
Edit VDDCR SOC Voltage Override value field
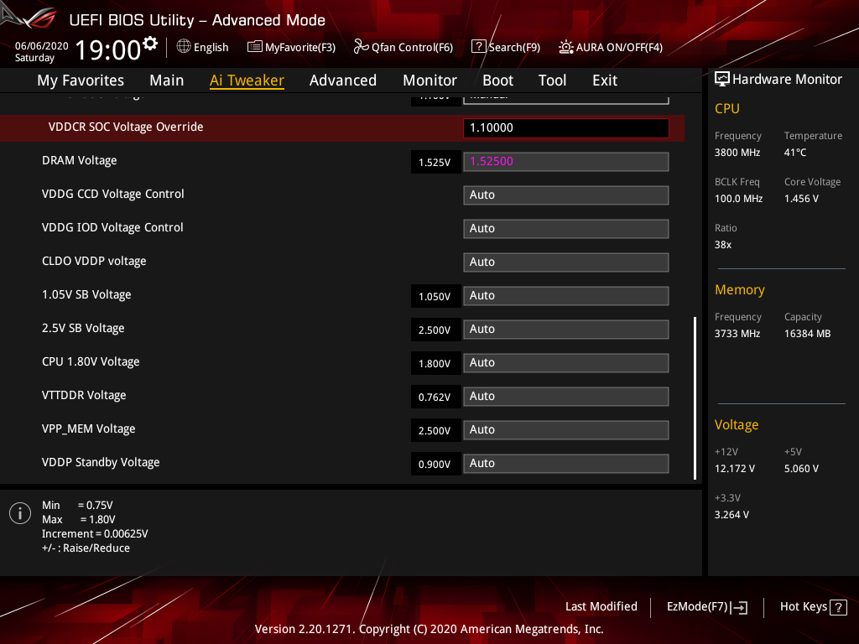pos(566,127)
